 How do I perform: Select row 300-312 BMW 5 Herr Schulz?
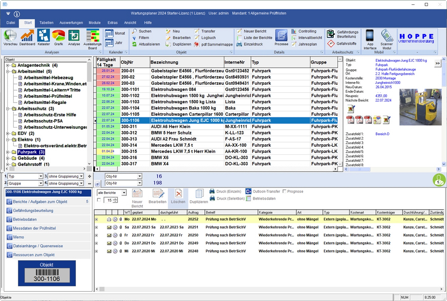pos(216,133)
